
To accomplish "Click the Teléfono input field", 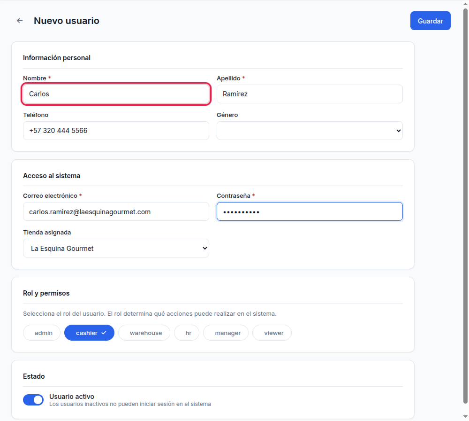I will pos(116,131).
